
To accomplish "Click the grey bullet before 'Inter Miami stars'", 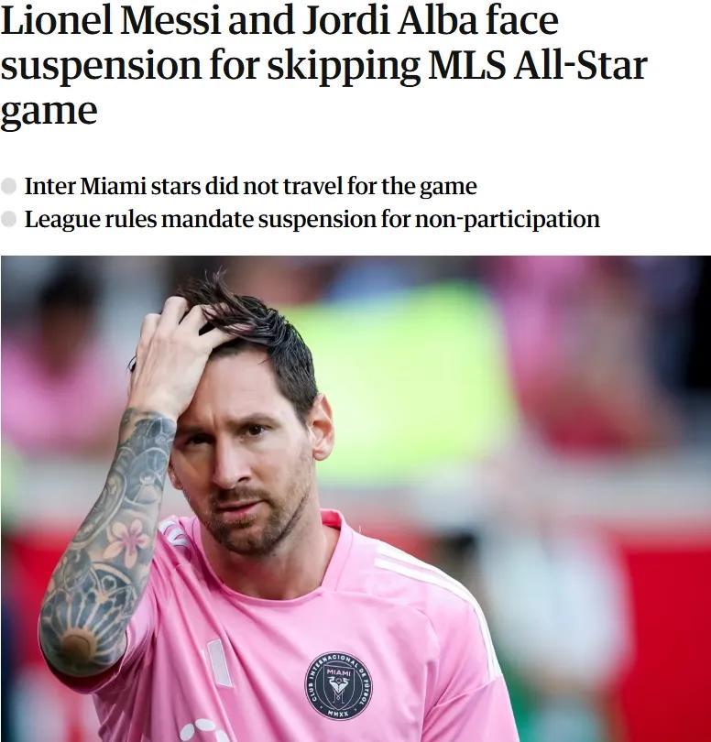I will [x=8, y=186].
